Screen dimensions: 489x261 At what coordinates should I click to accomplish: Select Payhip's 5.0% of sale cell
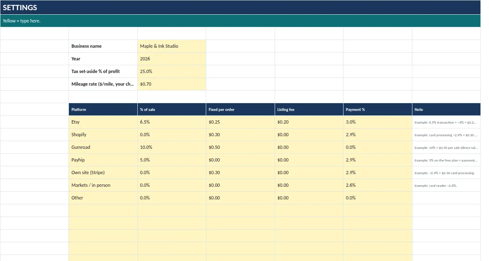(x=172, y=160)
